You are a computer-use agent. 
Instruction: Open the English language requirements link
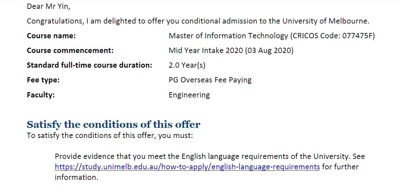tap(187, 167)
